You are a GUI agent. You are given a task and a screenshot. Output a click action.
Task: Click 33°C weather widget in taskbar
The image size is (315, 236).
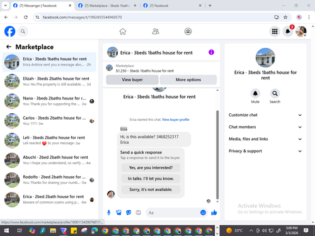[234, 230]
